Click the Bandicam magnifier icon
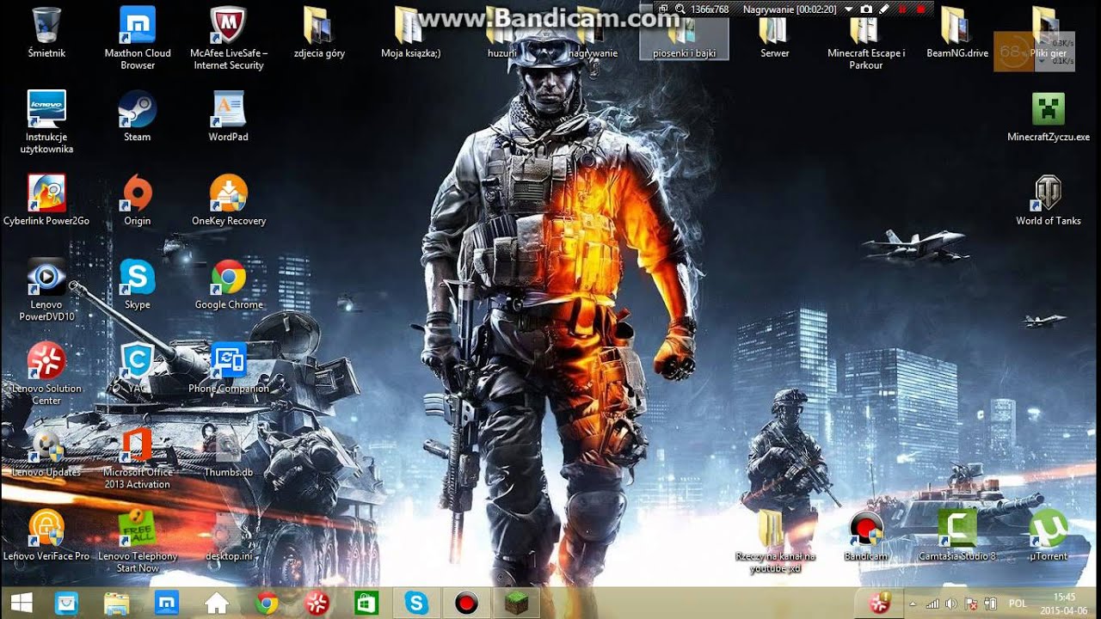 [680, 9]
